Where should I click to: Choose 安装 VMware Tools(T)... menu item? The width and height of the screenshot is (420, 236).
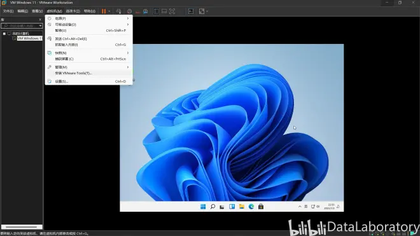[88, 73]
